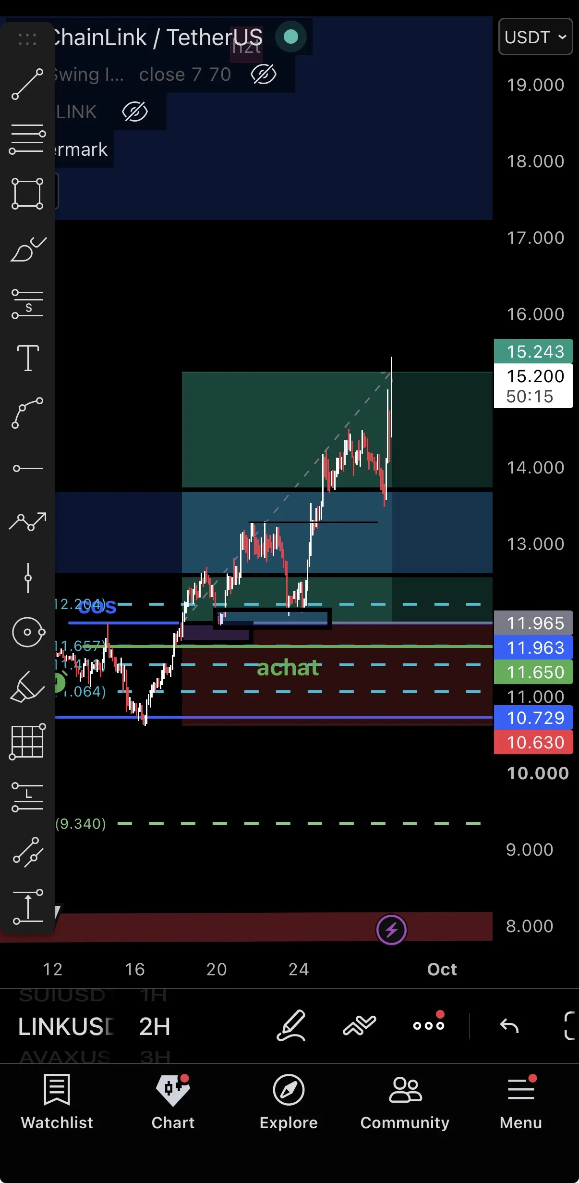The height and width of the screenshot is (1183, 579).
Task: Open the Watchlist tab
Action: click(57, 1101)
